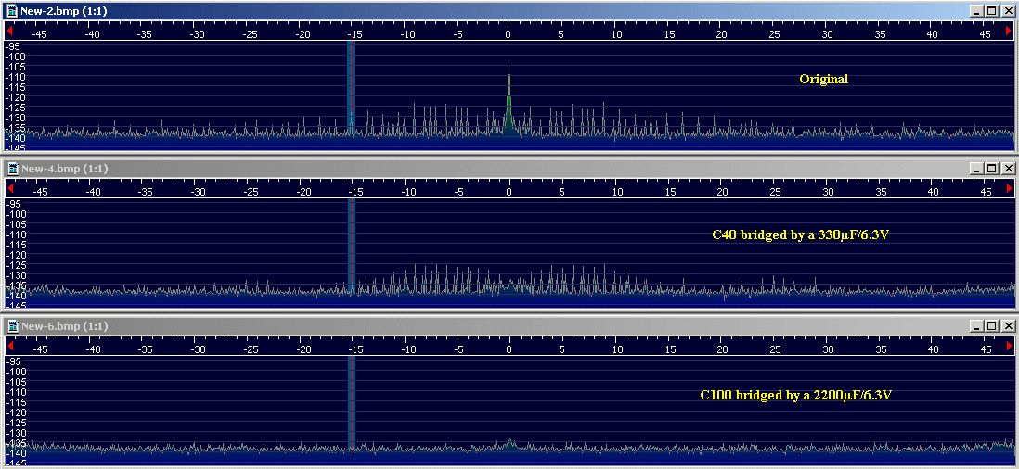1019x469 pixels.
Task: Minimize the New-6.bmp window
Action: click(x=976, y=326)
